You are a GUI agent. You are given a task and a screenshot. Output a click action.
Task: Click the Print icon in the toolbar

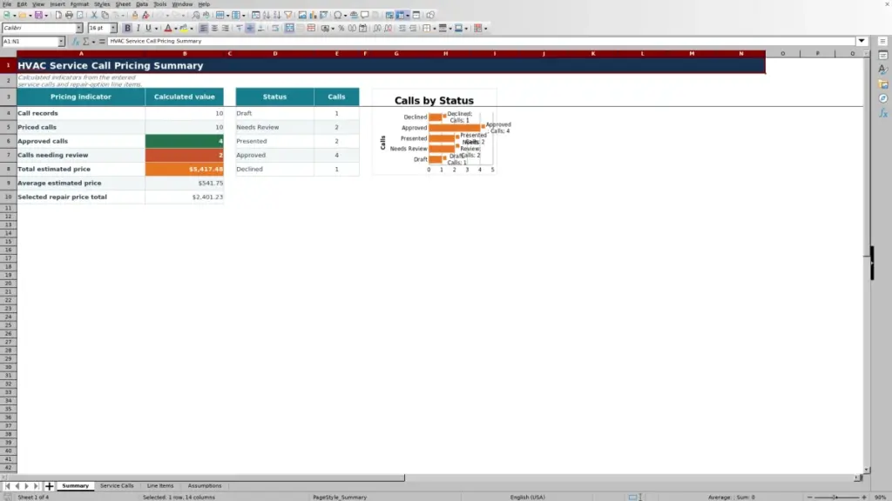[x=69, y=16]
